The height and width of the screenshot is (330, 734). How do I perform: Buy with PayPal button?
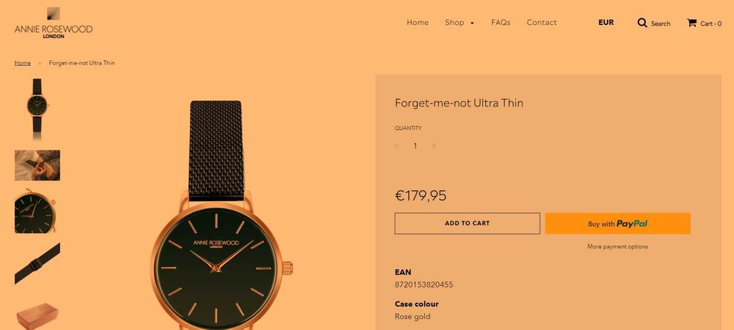617,224
